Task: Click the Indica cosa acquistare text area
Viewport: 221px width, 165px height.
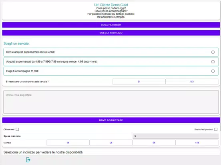Action: pyautogui.click(x=111, y=102)
